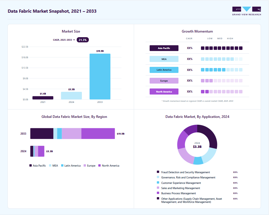This screenshot has height=215, width=269.
Task: Click the 'LOW' momentum column header
Action: click(x=210, y=38)
